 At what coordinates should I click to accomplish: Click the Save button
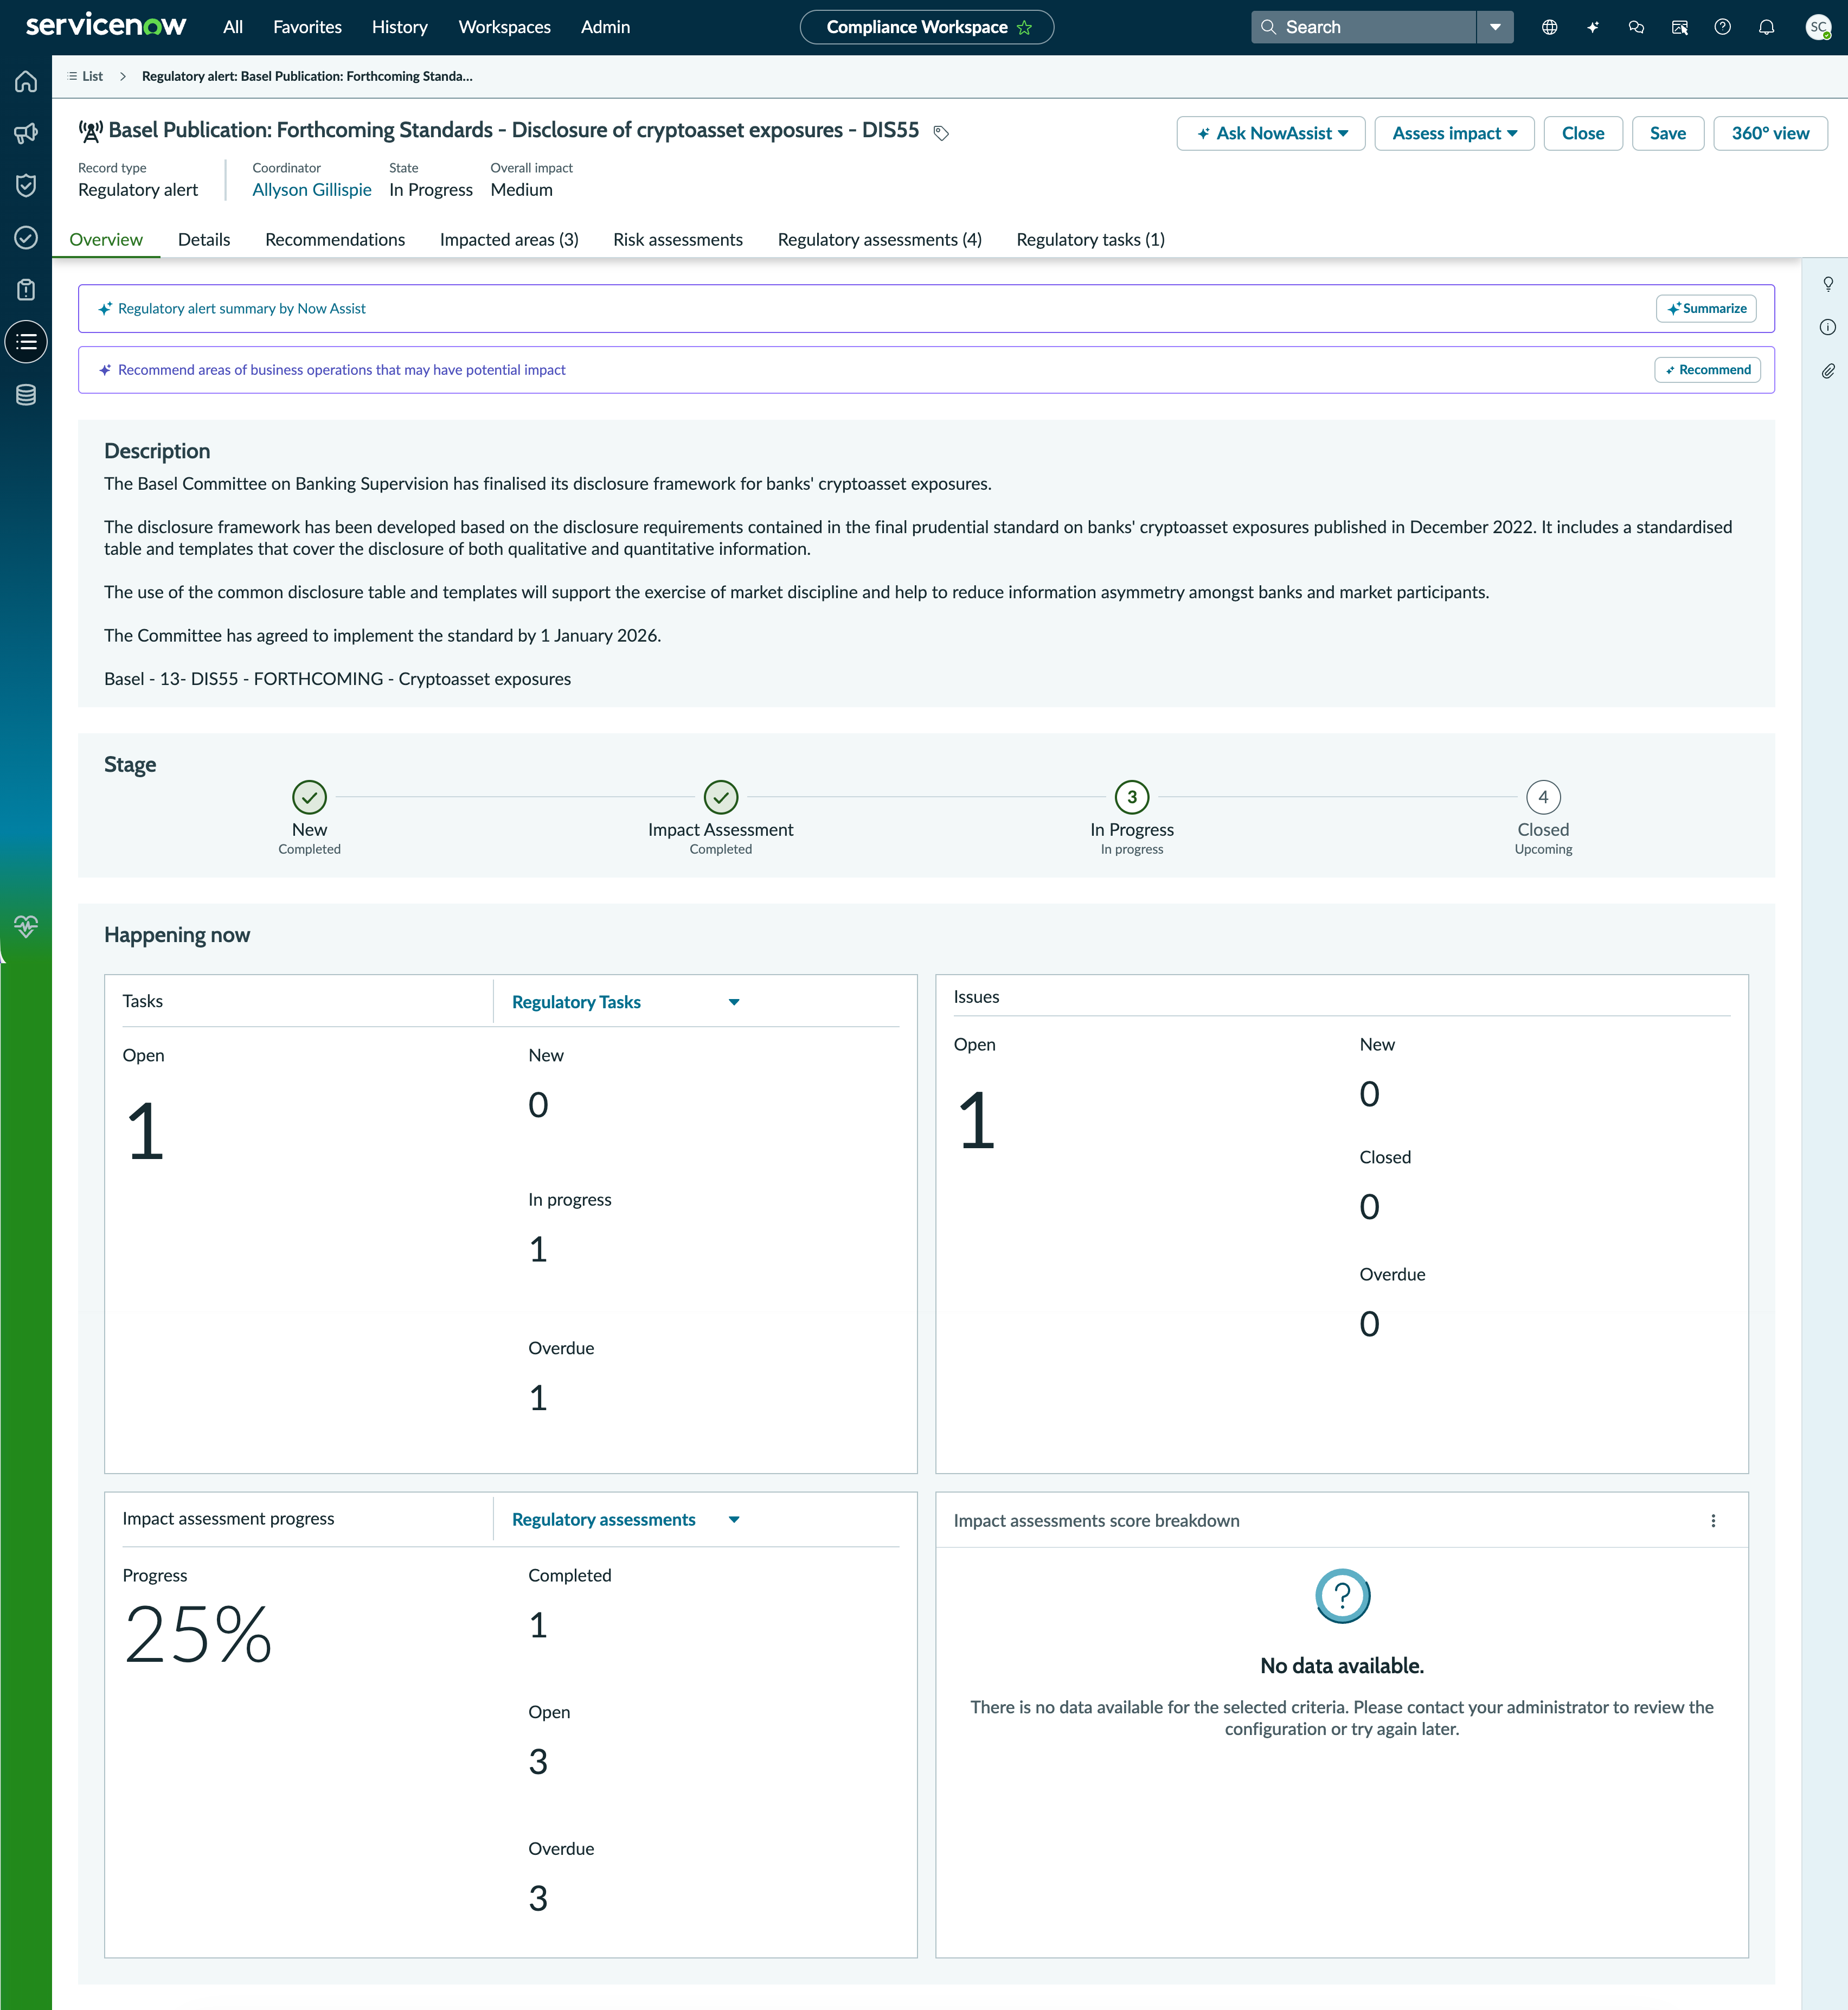[1667, 133]
